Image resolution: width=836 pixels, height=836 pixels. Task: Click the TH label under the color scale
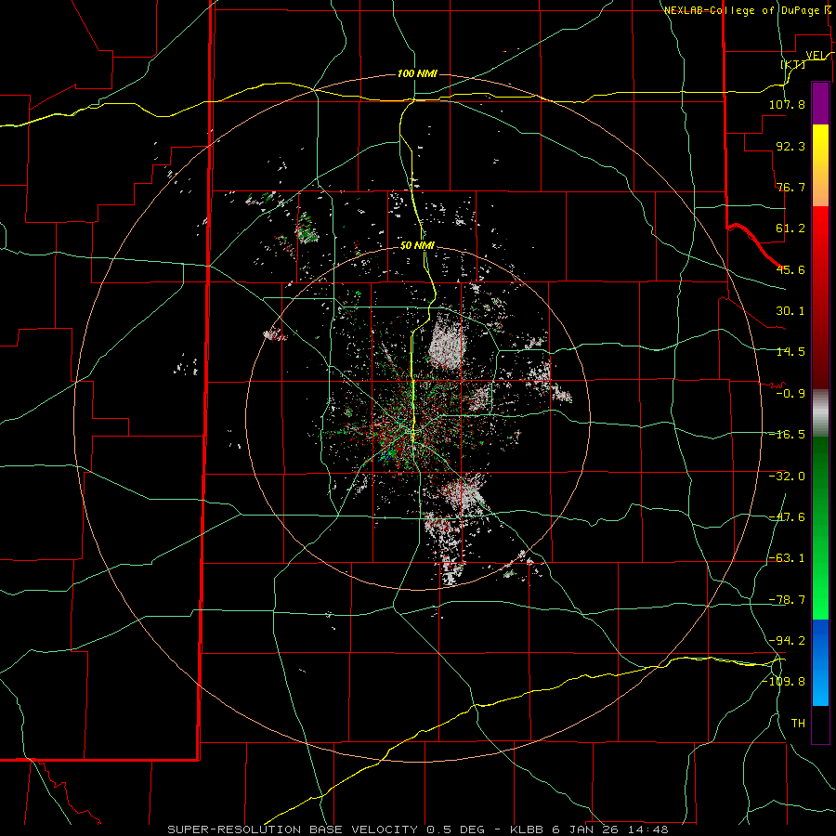click(x=798, y=723)
